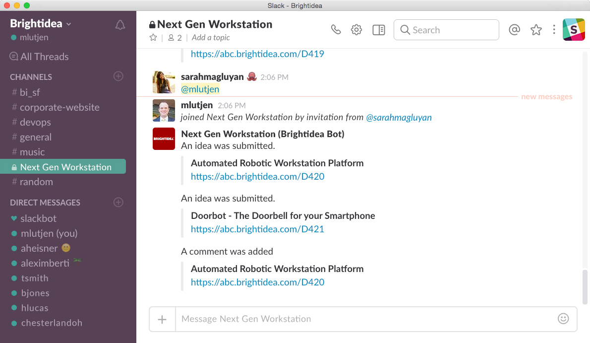
Task: View the channel member count
Action: coord(175,38)
